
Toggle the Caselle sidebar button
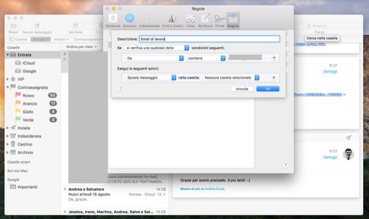tap(18, 39)
